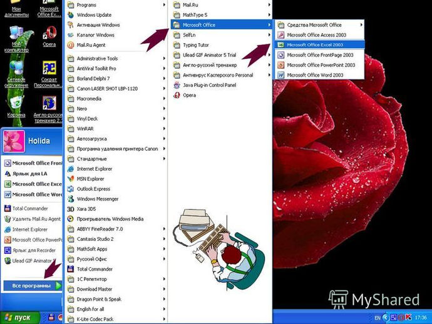Expand the ABBYY FineReader 7.0 arrow

tap(164, 229)
